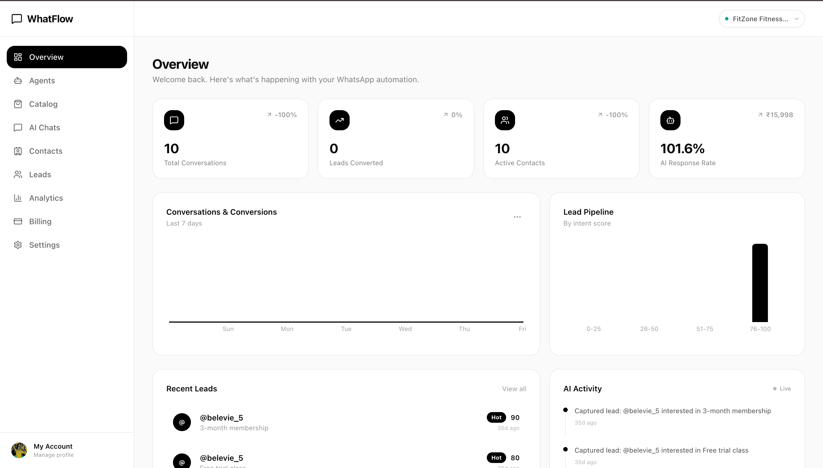Click the Sun axis label in chart
The height and width of the screenshot is (468, 823).
pos(228,329)
